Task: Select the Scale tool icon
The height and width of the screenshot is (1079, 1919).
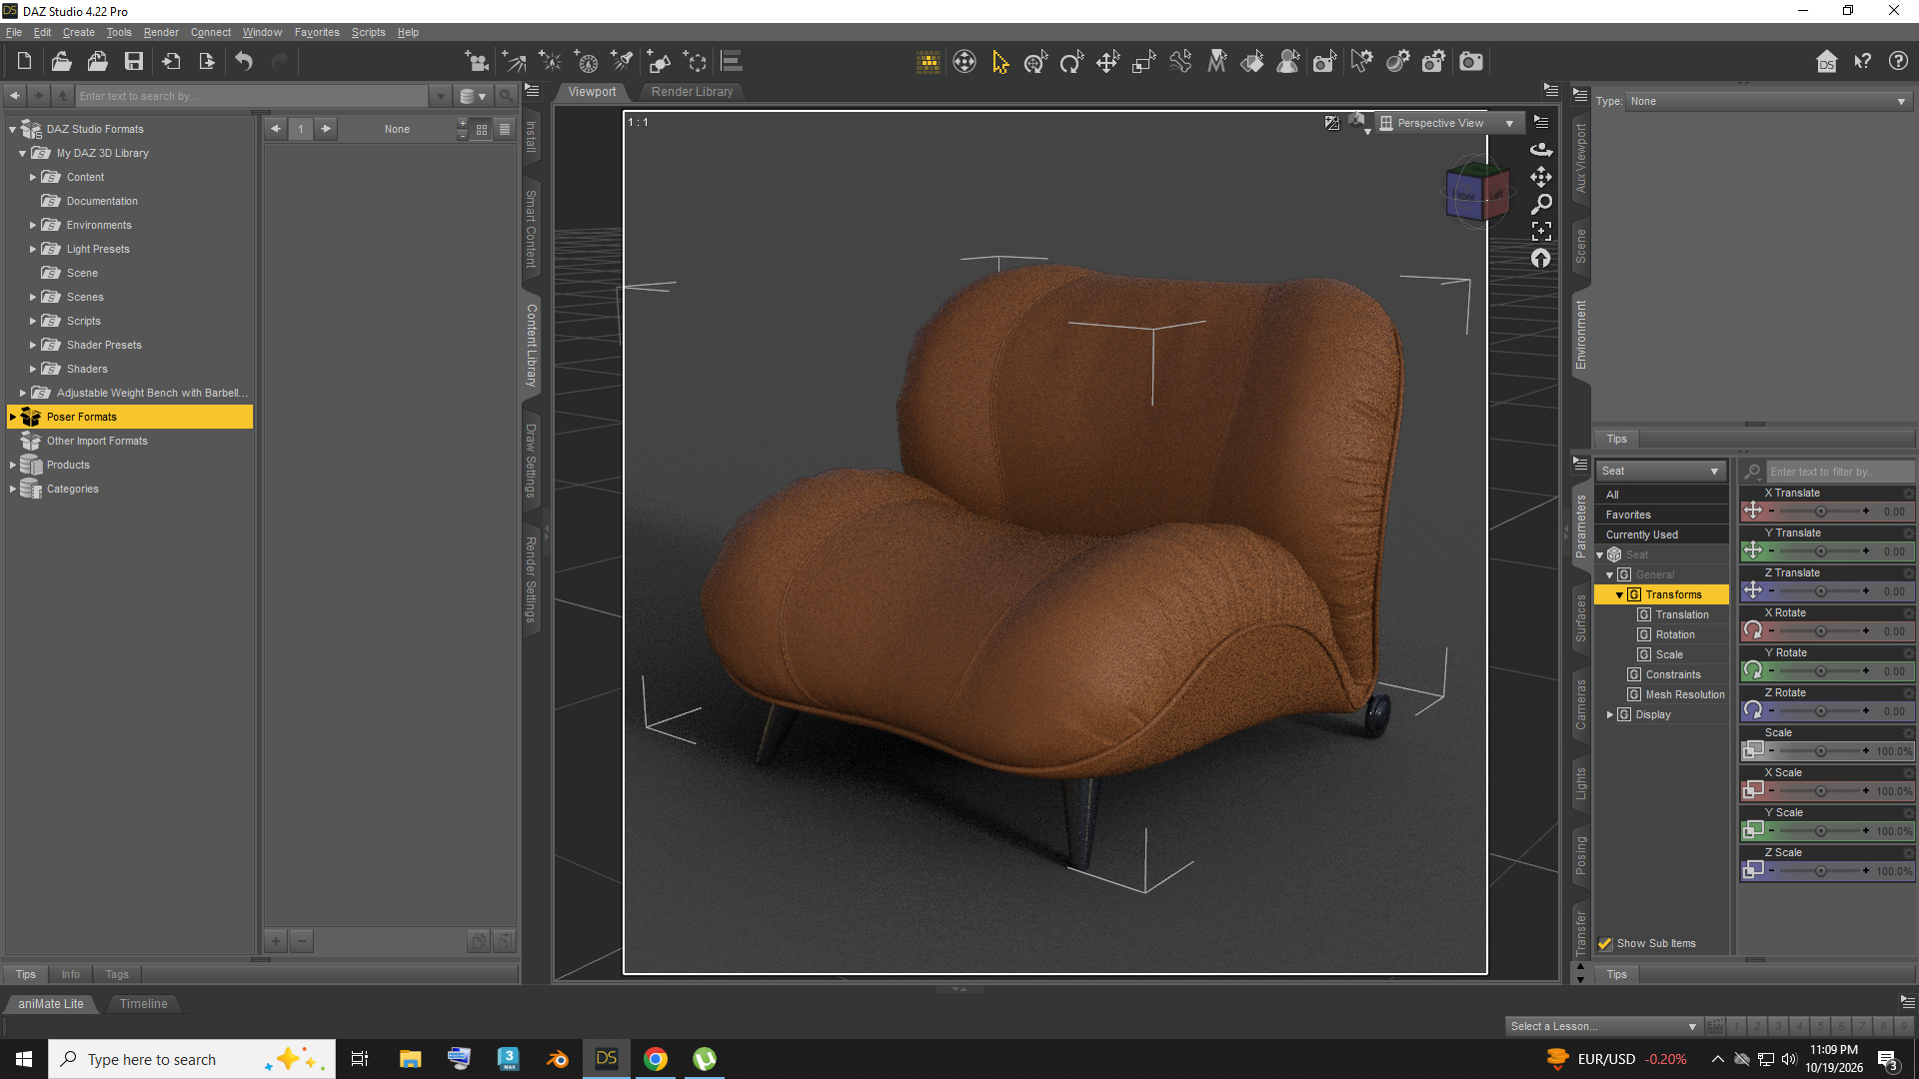Action: click(1143, 62)
